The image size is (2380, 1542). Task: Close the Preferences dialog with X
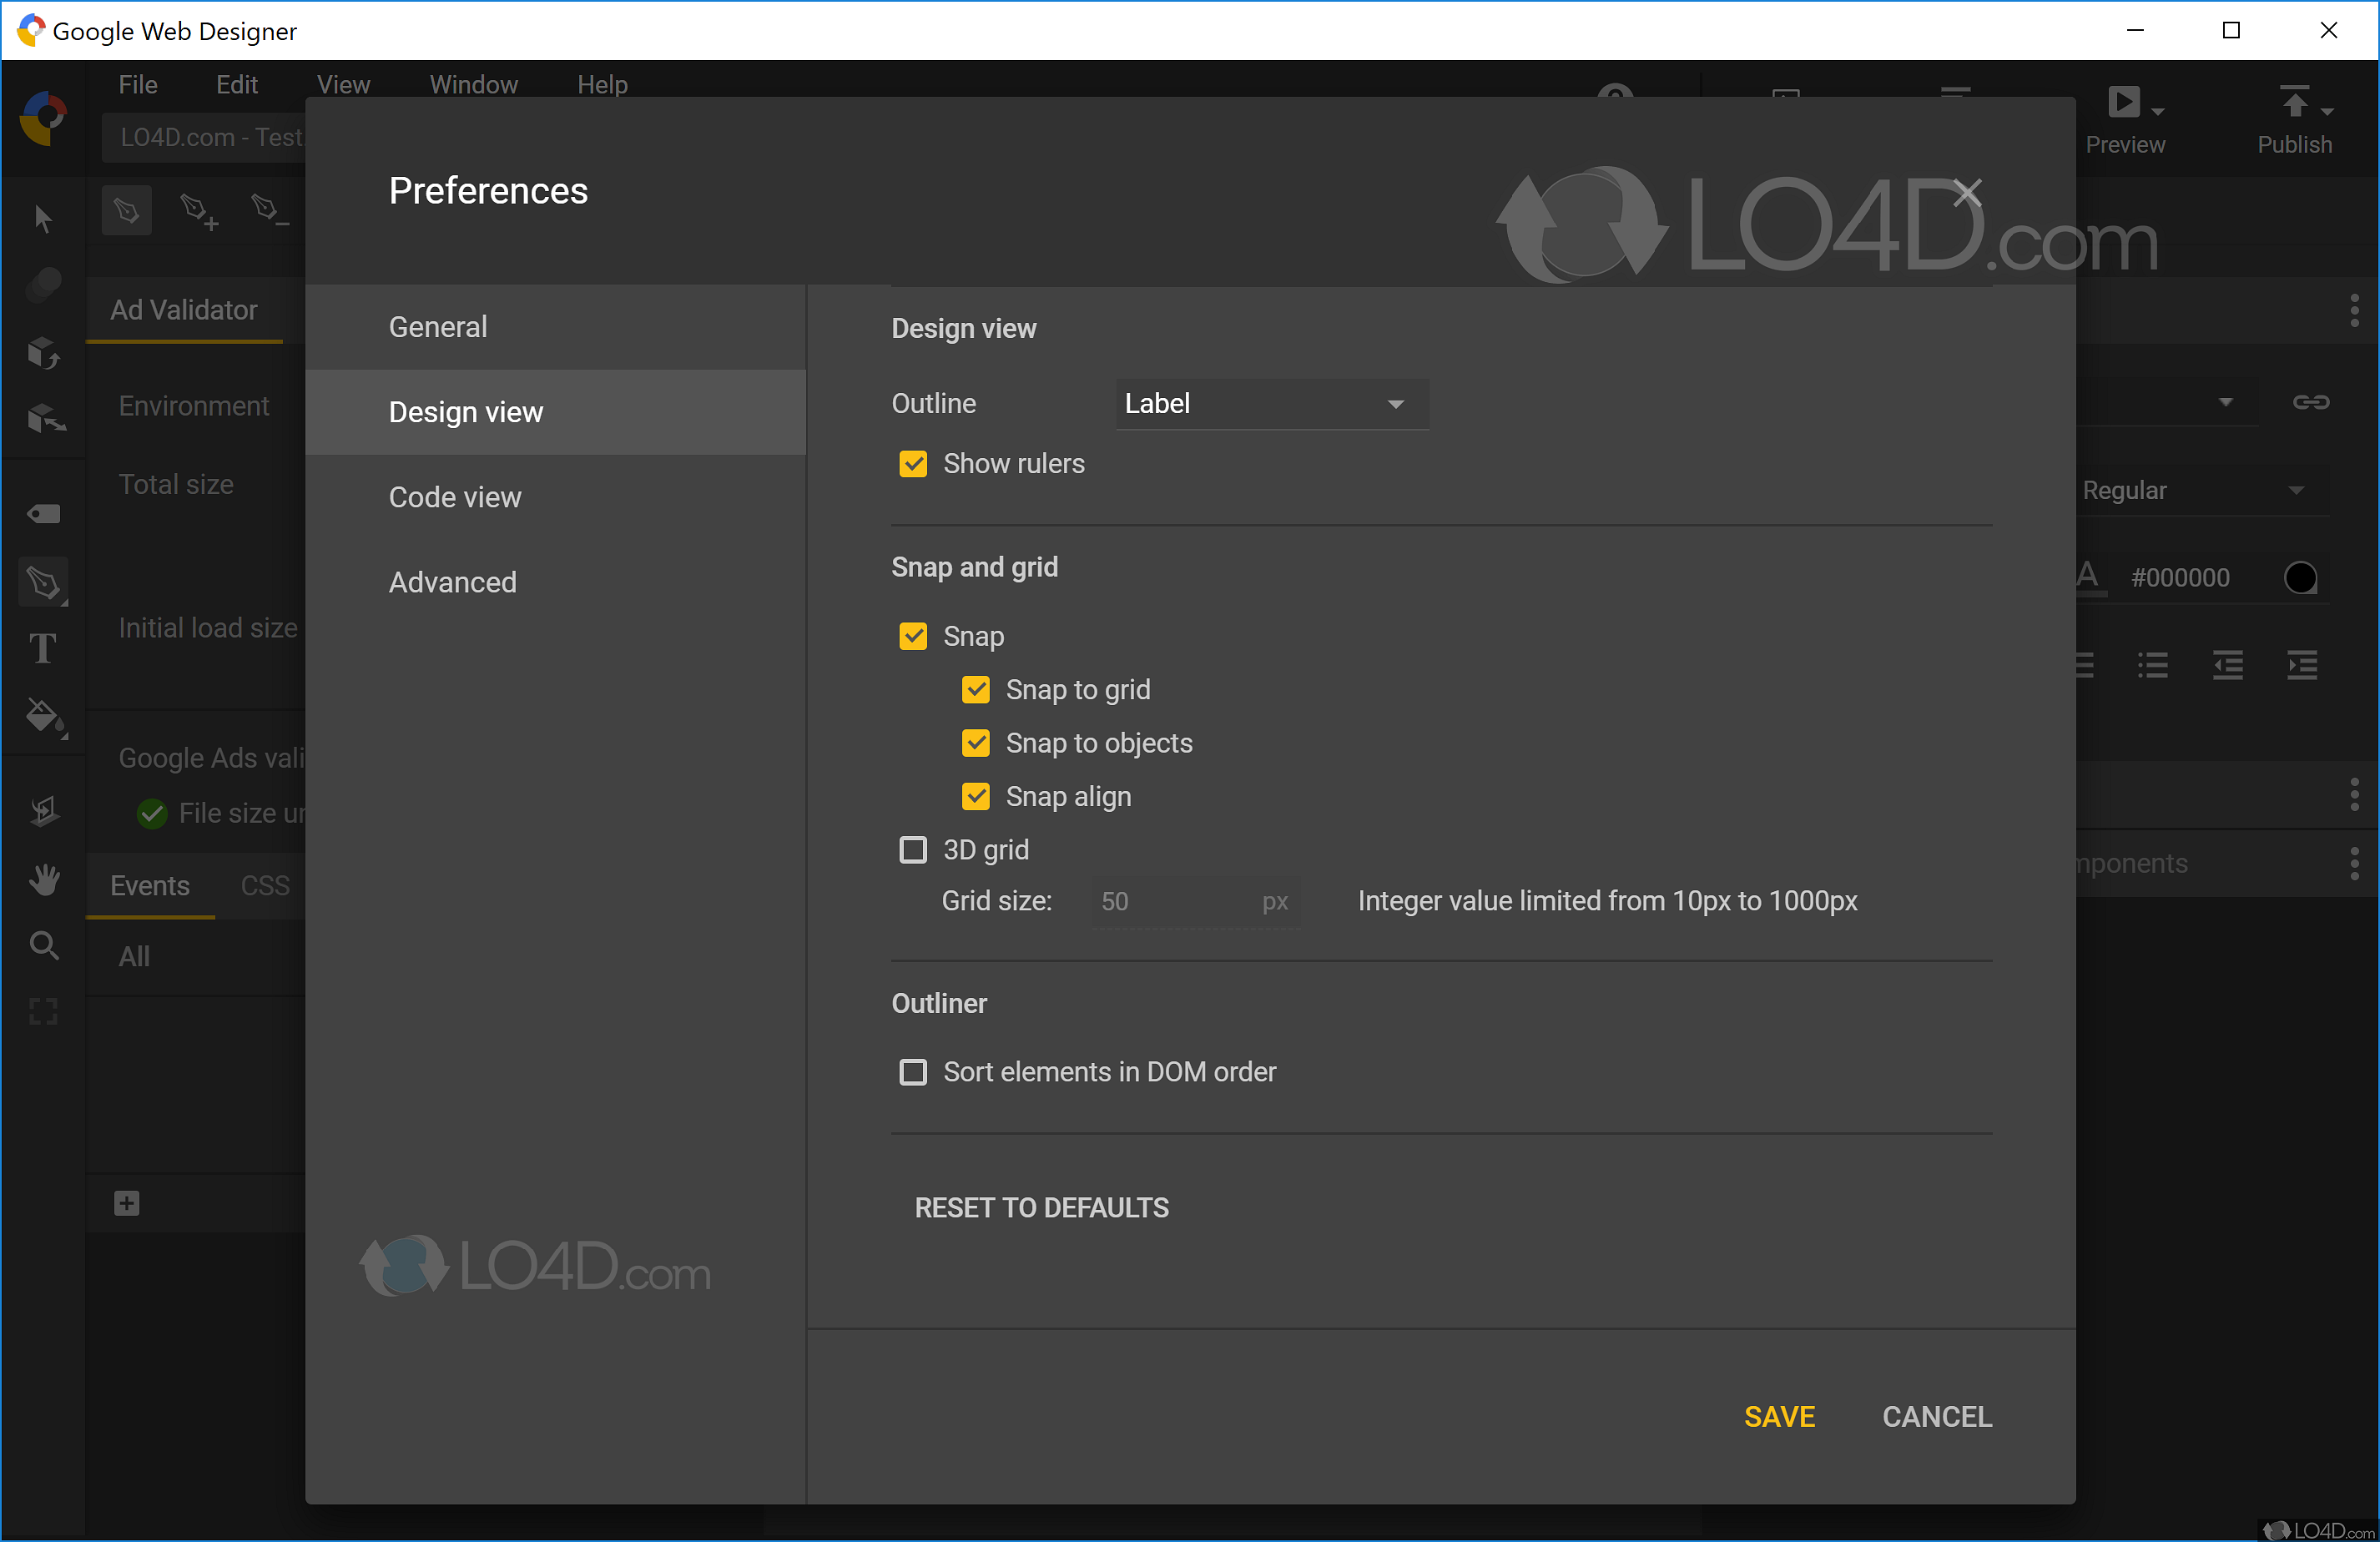(1967, 192)
